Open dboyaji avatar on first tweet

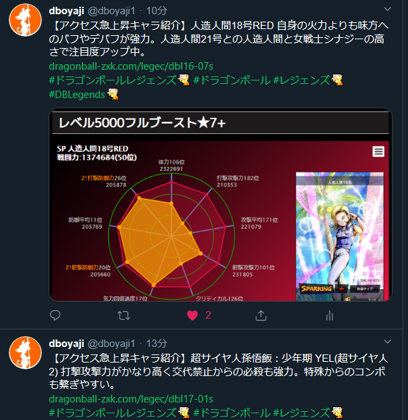[26, 20]
